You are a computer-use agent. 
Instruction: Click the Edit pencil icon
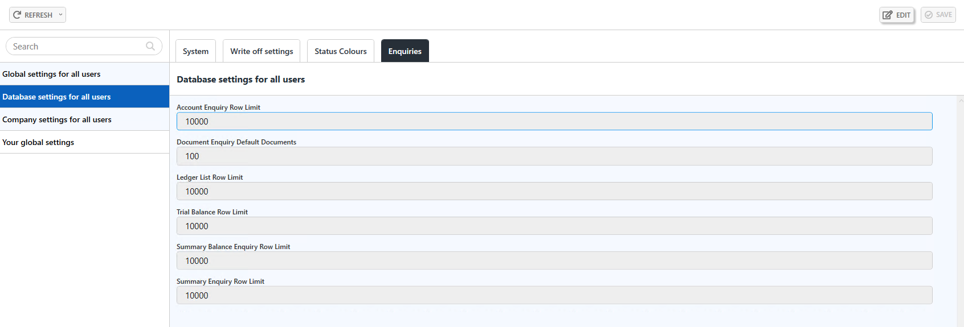click(888, 15)
